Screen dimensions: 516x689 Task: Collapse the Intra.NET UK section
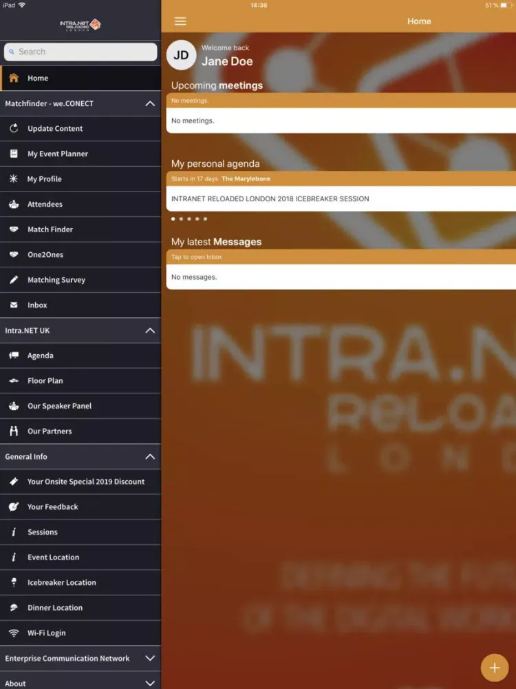[x=149, y=331]
